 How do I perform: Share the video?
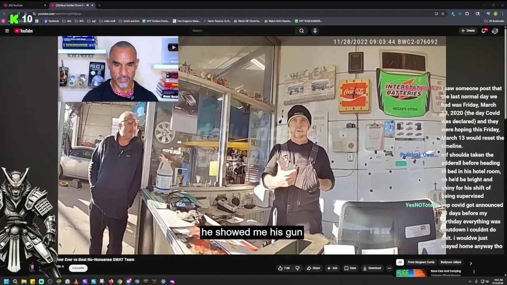(x=313, y=268)
